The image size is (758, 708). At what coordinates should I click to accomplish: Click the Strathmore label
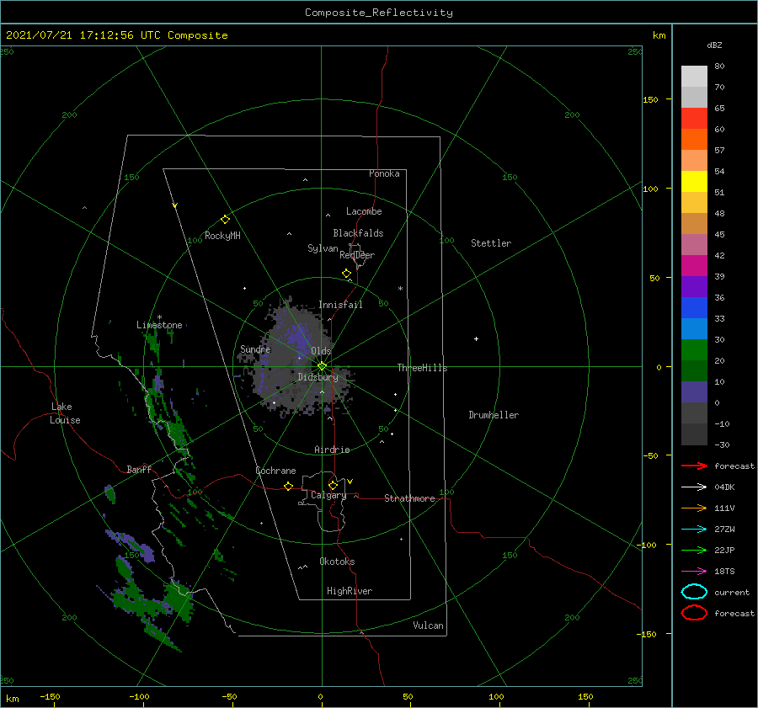[409, 498]
